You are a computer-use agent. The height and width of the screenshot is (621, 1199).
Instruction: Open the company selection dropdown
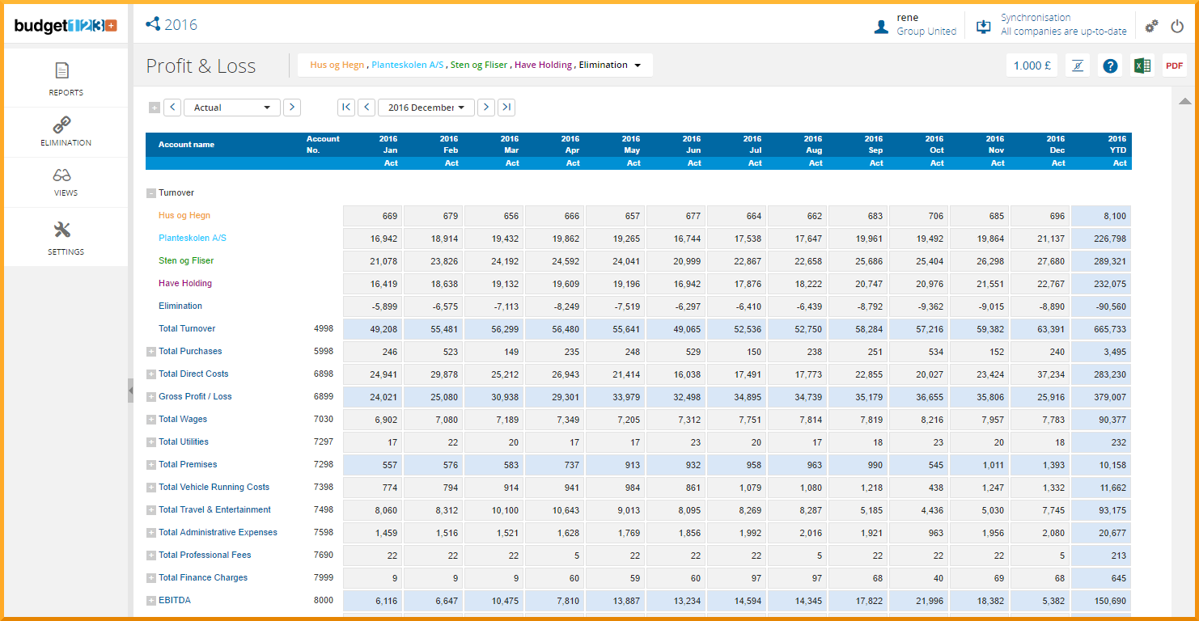(x=638, y=65)
